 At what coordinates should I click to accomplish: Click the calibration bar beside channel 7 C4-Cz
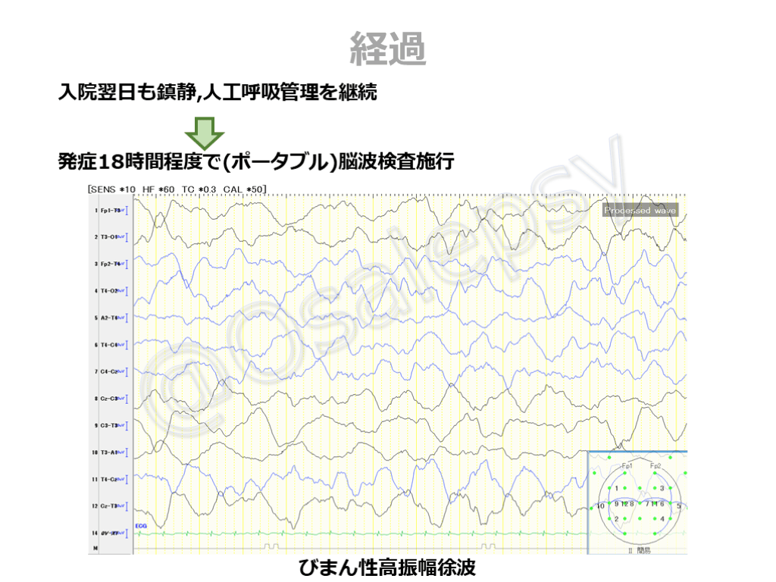point(127,371)
